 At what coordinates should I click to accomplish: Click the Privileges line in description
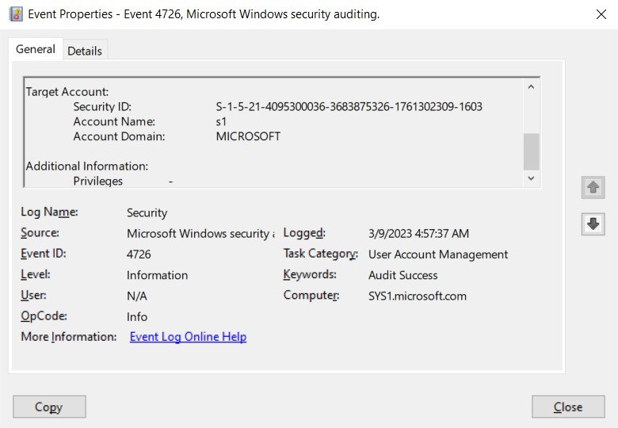pyautogui.click(x=123, y=181)
